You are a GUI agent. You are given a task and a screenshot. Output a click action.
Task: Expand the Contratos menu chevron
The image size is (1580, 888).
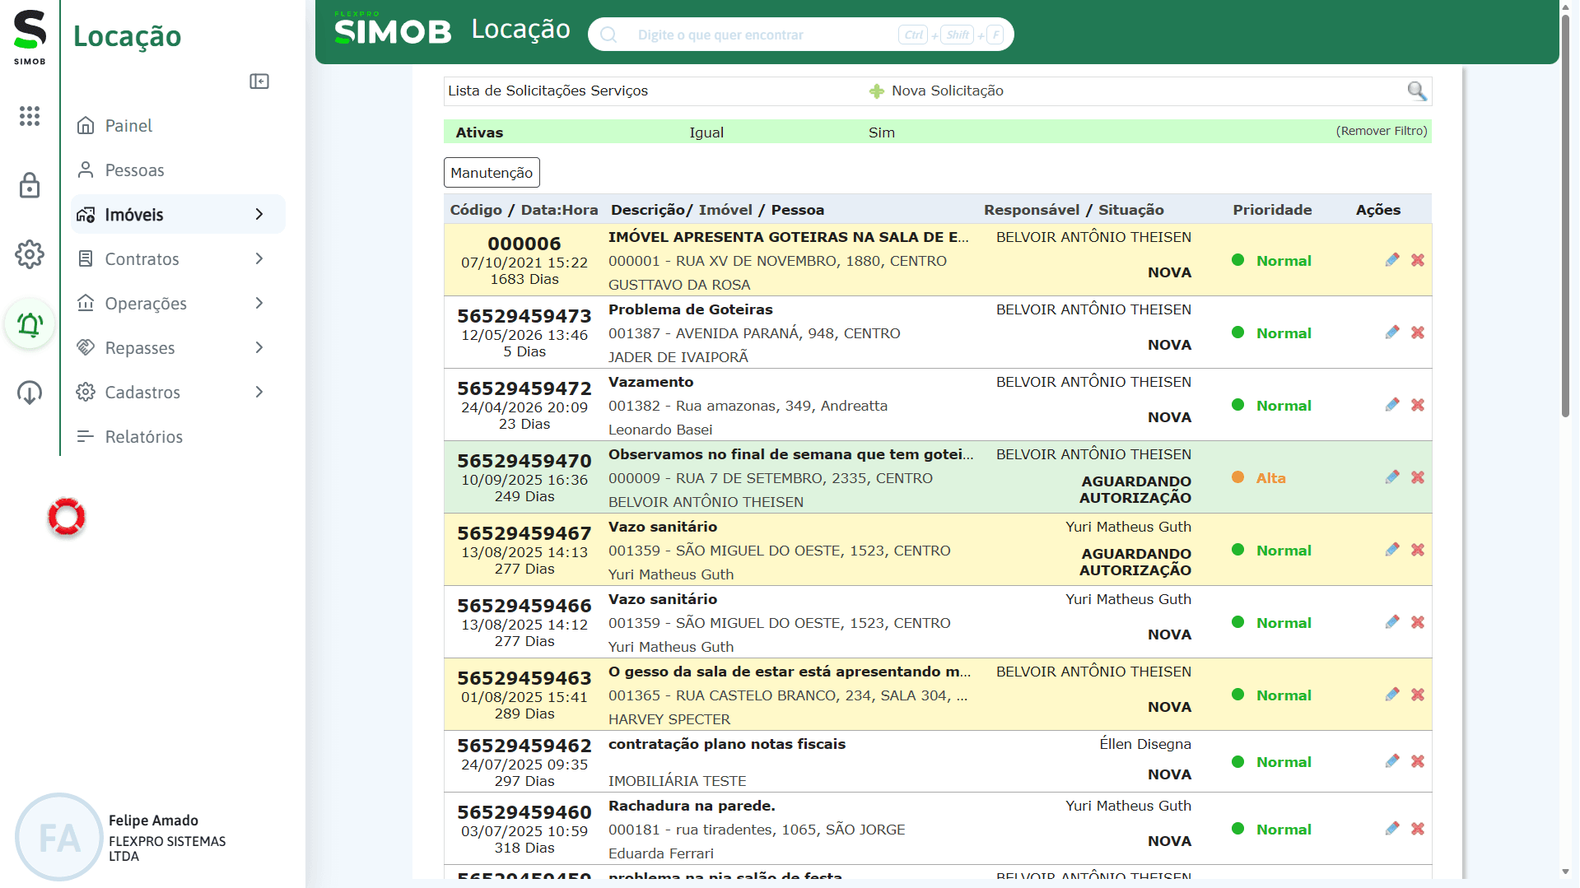point(259,259)
